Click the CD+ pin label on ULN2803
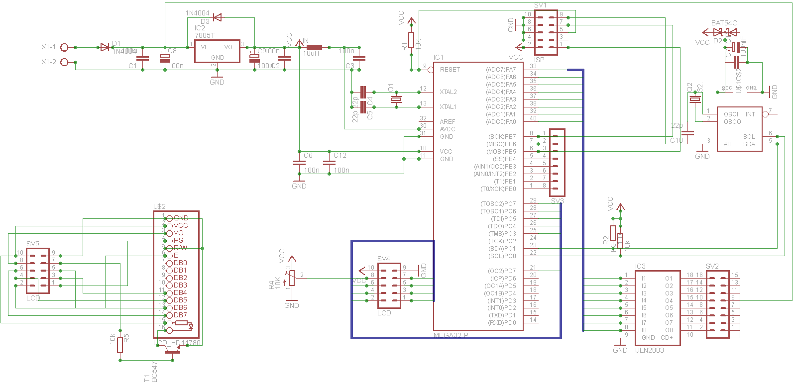 click(667, 338)
